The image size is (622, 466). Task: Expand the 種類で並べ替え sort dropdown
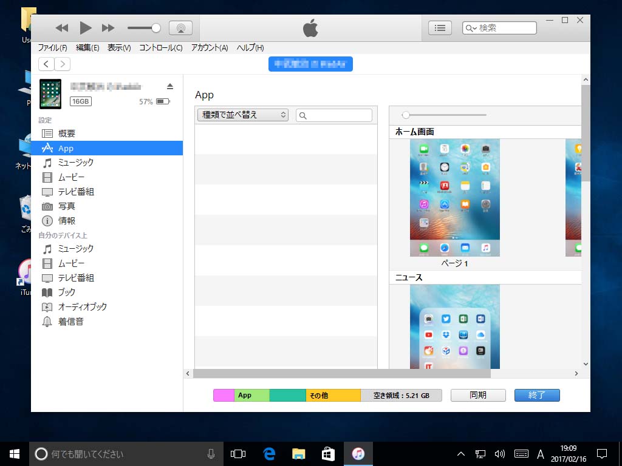(x=242, y=115)
